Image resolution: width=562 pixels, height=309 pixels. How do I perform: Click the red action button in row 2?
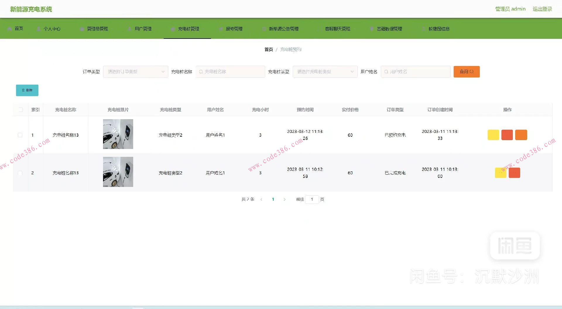(514, 173)
